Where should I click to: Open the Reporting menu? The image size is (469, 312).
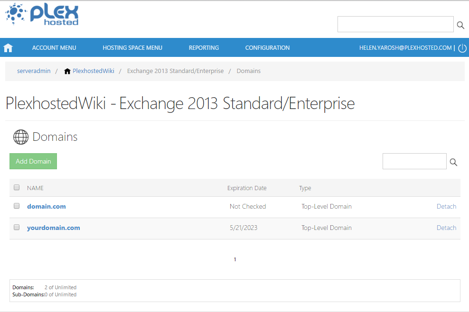pyautogui.click(x=204, y=48)
